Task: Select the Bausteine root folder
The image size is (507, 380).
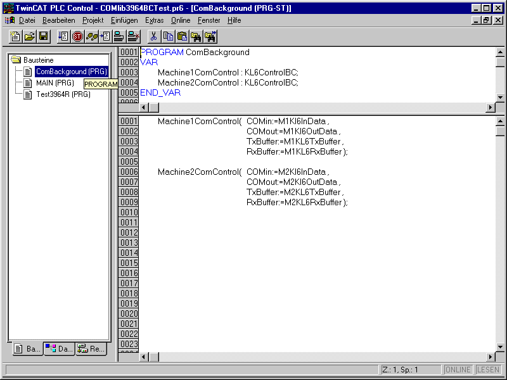Action: point(38,60)
